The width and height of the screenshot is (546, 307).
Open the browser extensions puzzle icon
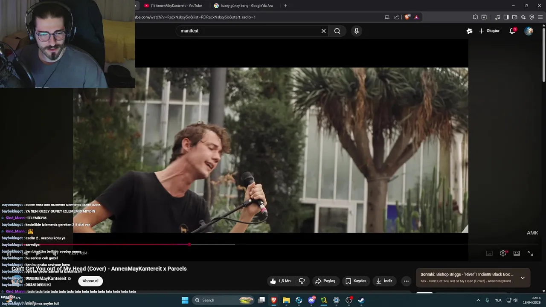476,17
